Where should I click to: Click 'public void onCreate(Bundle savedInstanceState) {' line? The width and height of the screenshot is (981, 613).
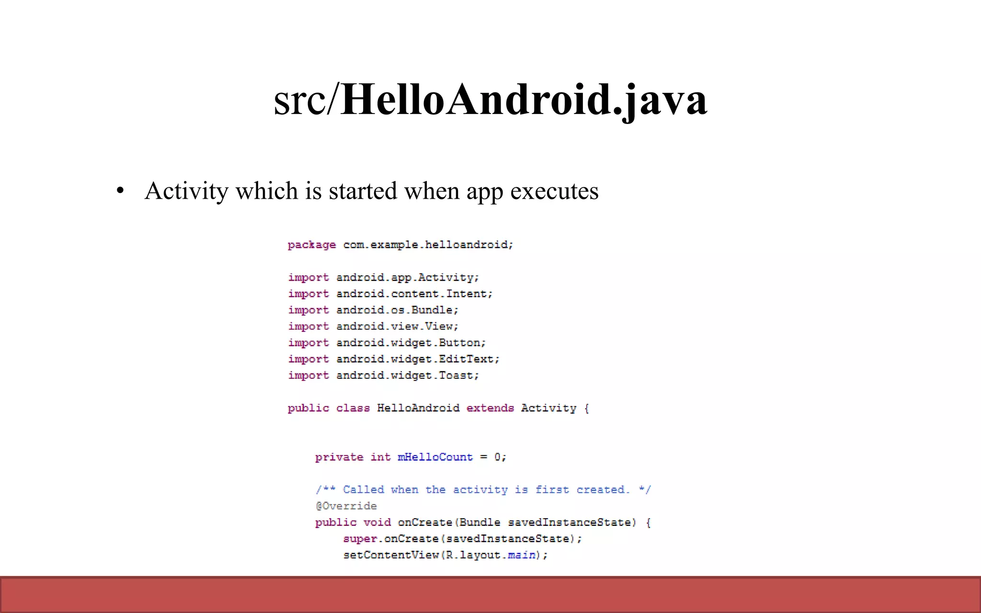(483, 522)
